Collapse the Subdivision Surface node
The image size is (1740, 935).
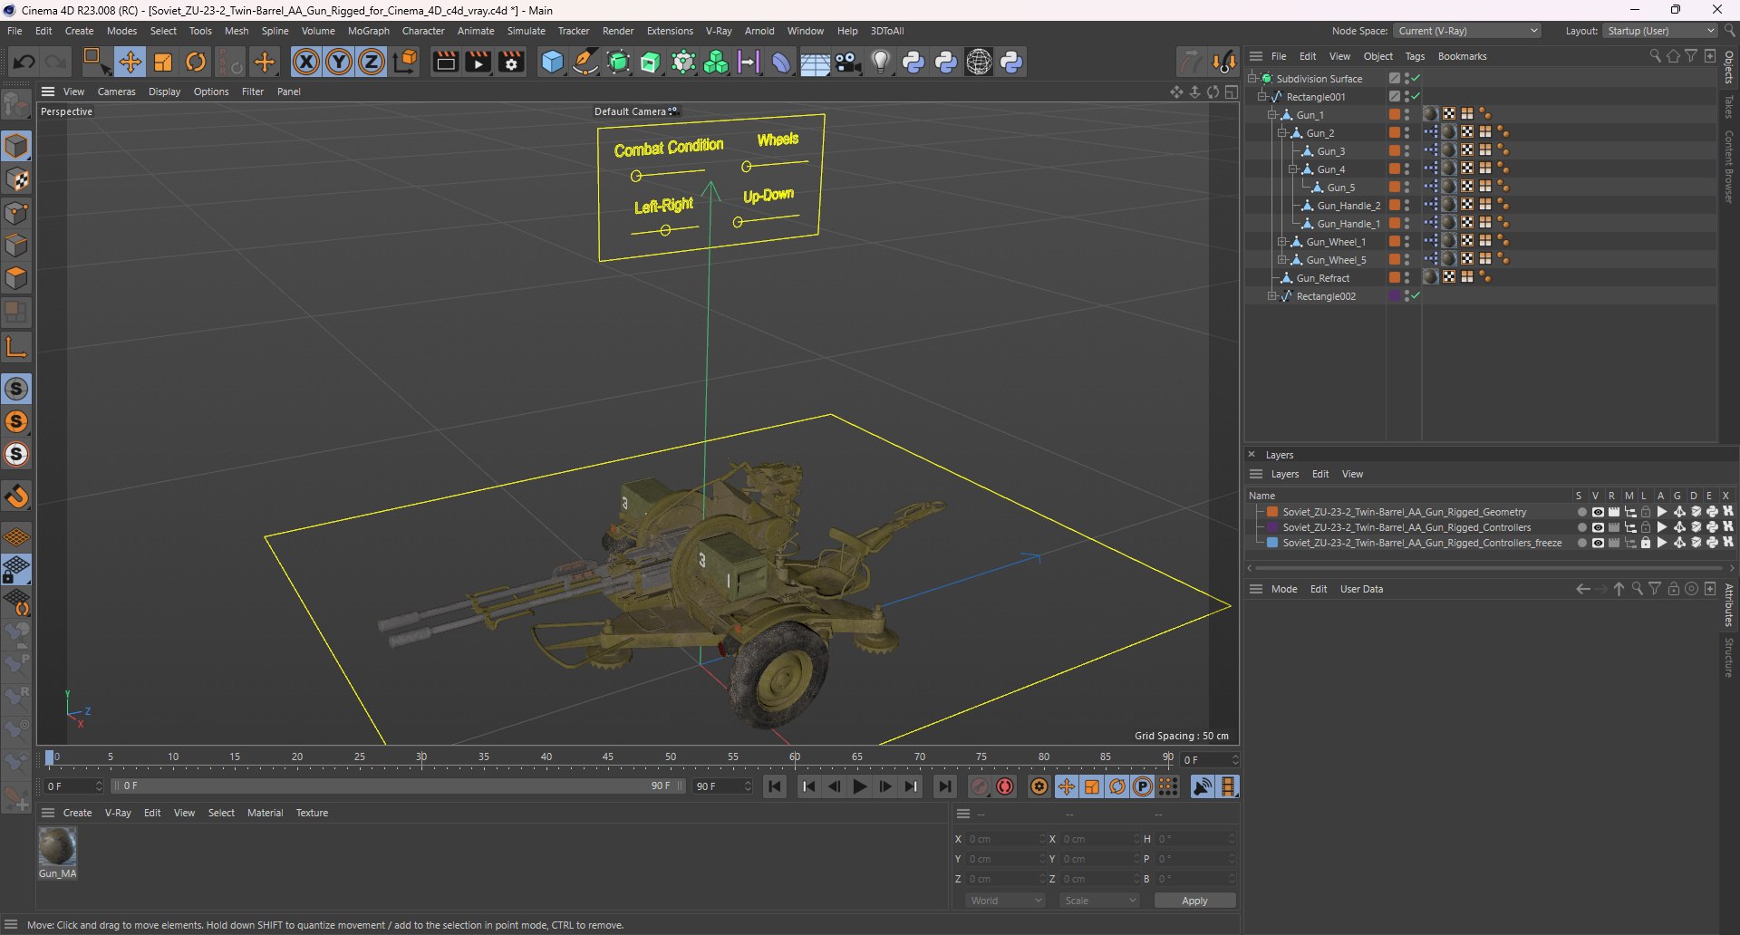pos(1252,79)
